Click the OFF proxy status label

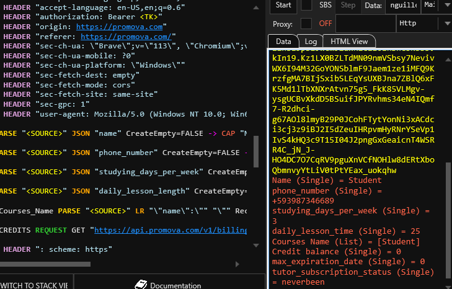325,24
